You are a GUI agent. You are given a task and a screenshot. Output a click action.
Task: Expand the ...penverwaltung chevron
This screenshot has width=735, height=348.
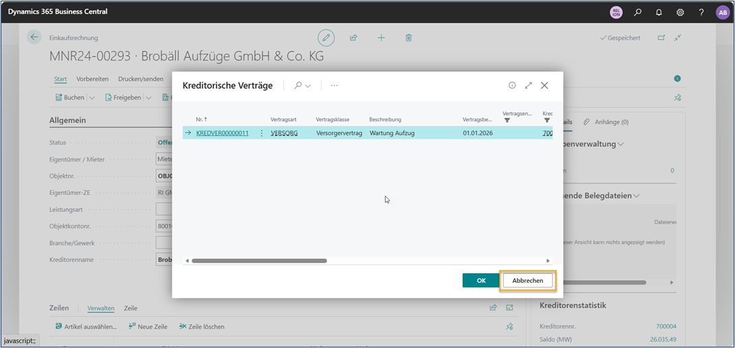point(620,144)
